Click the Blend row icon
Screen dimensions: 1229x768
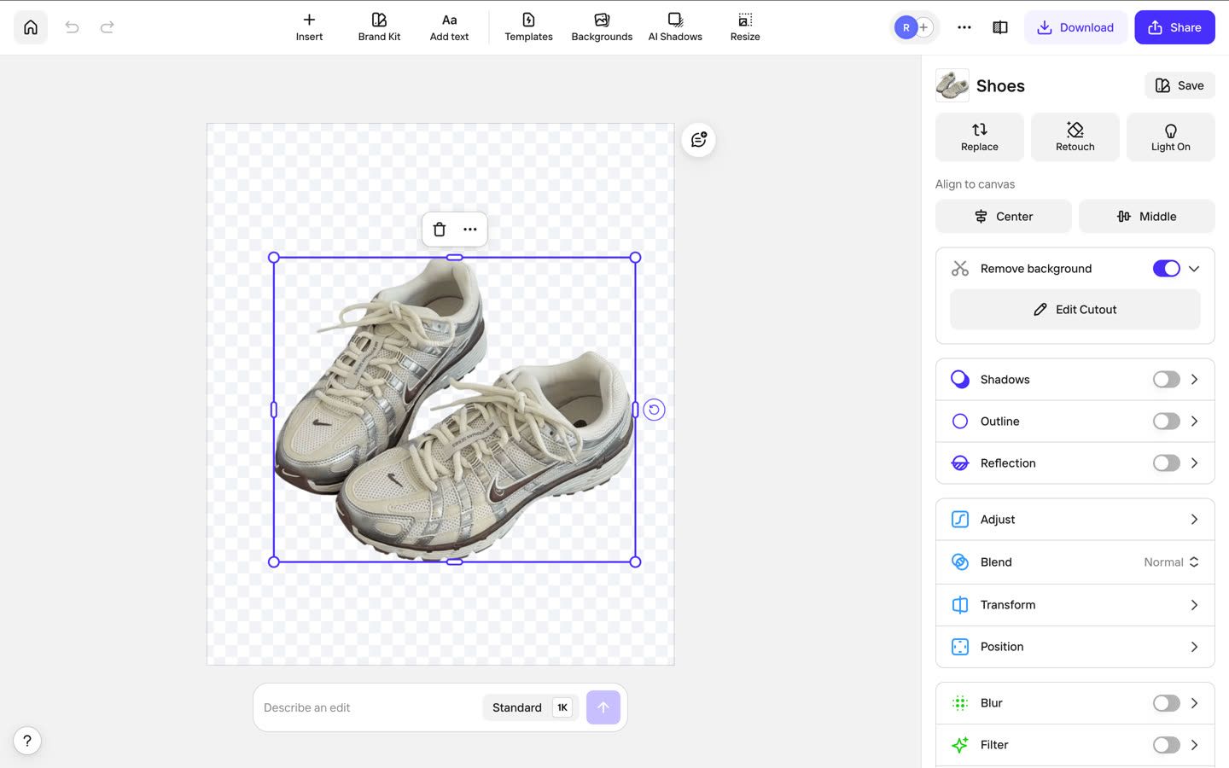(x=960, y=562)
